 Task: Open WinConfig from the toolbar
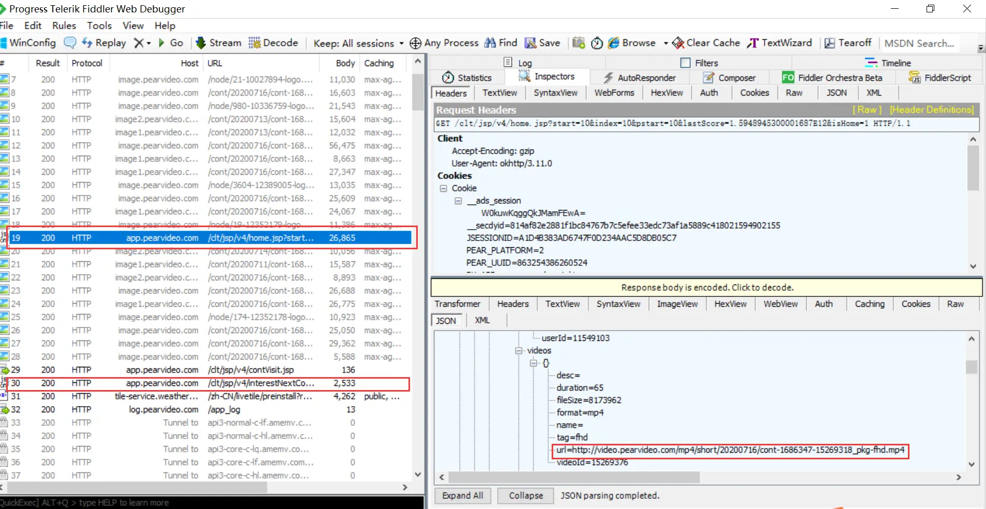tap(28, 43)
